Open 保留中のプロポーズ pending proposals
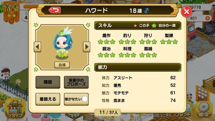This screenshot has width=215, height=121. (x=76, y=82)
